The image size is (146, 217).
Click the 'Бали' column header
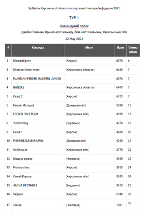click(x=120, y=48)
